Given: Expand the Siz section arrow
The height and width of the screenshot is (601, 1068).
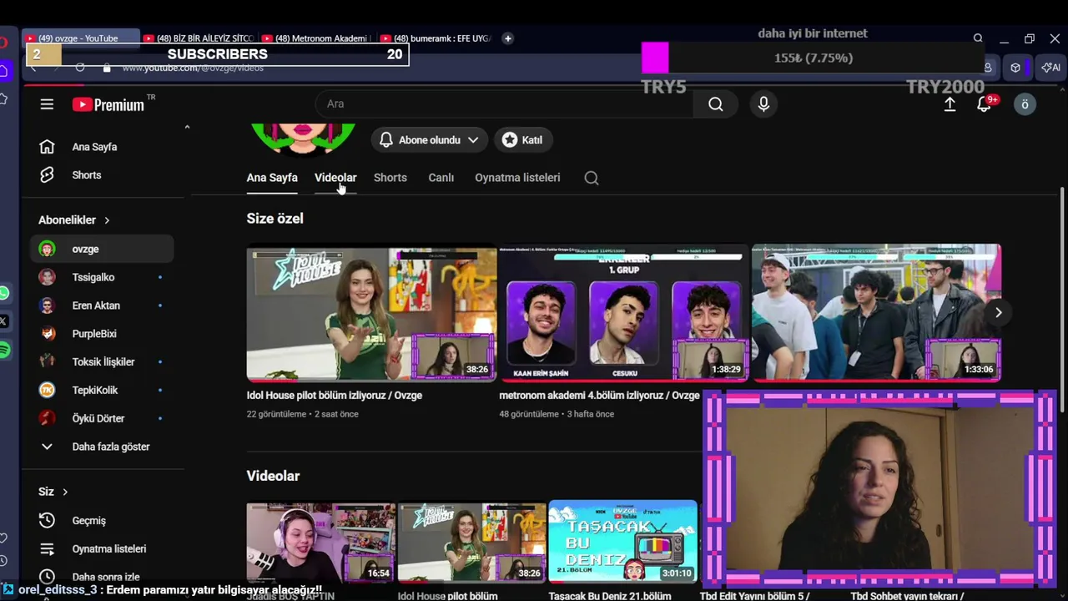Looking at the screenshot, I should [64, 492].
